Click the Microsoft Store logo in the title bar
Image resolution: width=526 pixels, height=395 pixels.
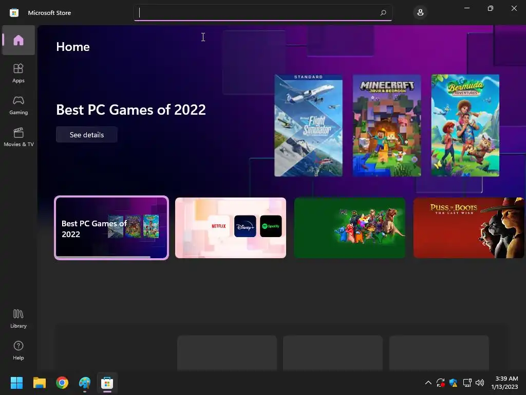coord(14,13)
